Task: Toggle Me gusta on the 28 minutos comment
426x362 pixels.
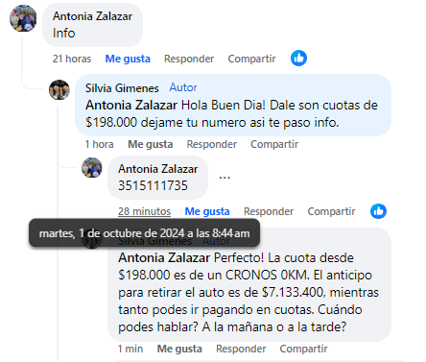Action: pyautogui.click(x=207, y=211)
